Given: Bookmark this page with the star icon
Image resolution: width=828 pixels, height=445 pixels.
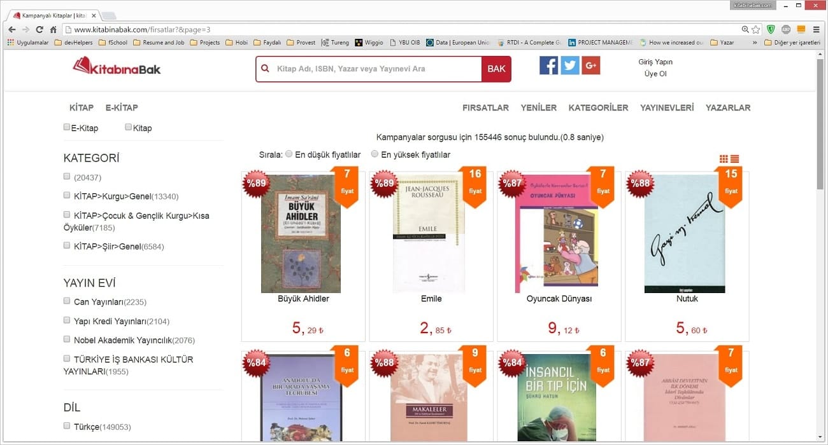Looking at the screenshot, I should 756,29.
